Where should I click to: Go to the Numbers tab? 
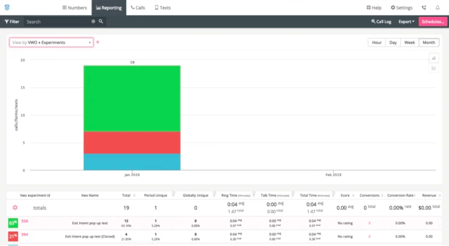74,8
